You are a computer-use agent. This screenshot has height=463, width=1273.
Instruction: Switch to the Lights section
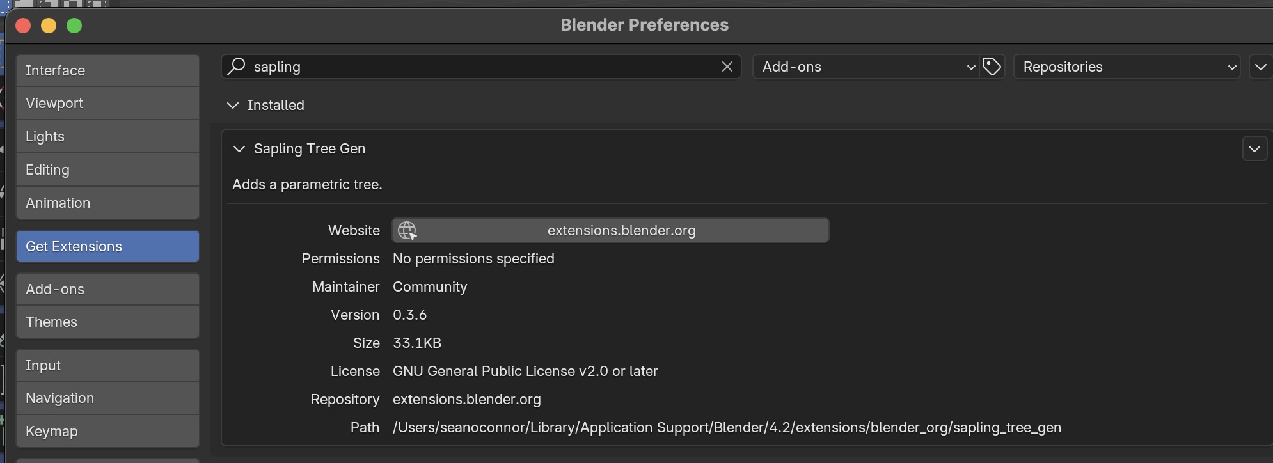[x=107, y=136]
